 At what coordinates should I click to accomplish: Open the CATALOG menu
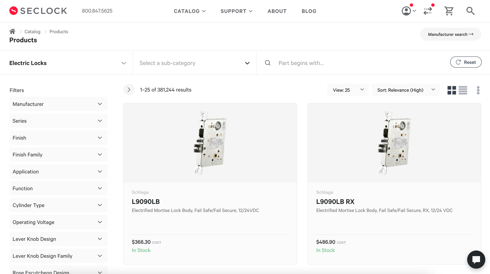pyautogui.click(x=190, y=11)
